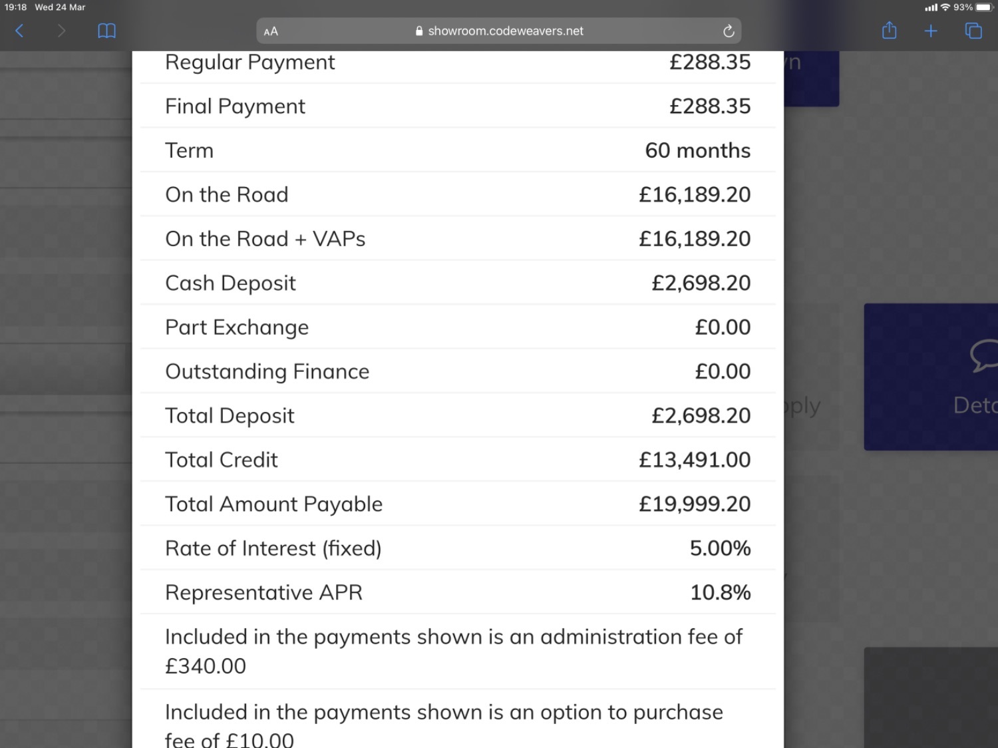Tap the showroom.codeweavers.net address bar
This screenshot has width=998, height=748.
(x=499, y=31)
